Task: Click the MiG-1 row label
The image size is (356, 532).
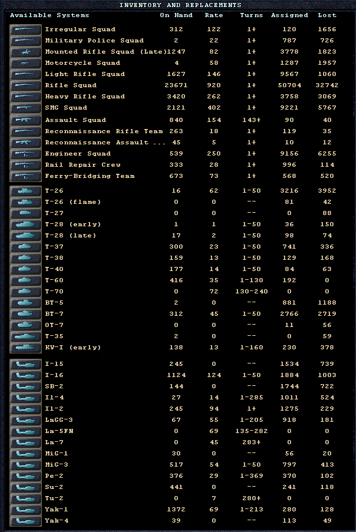Action: point(57,453)
